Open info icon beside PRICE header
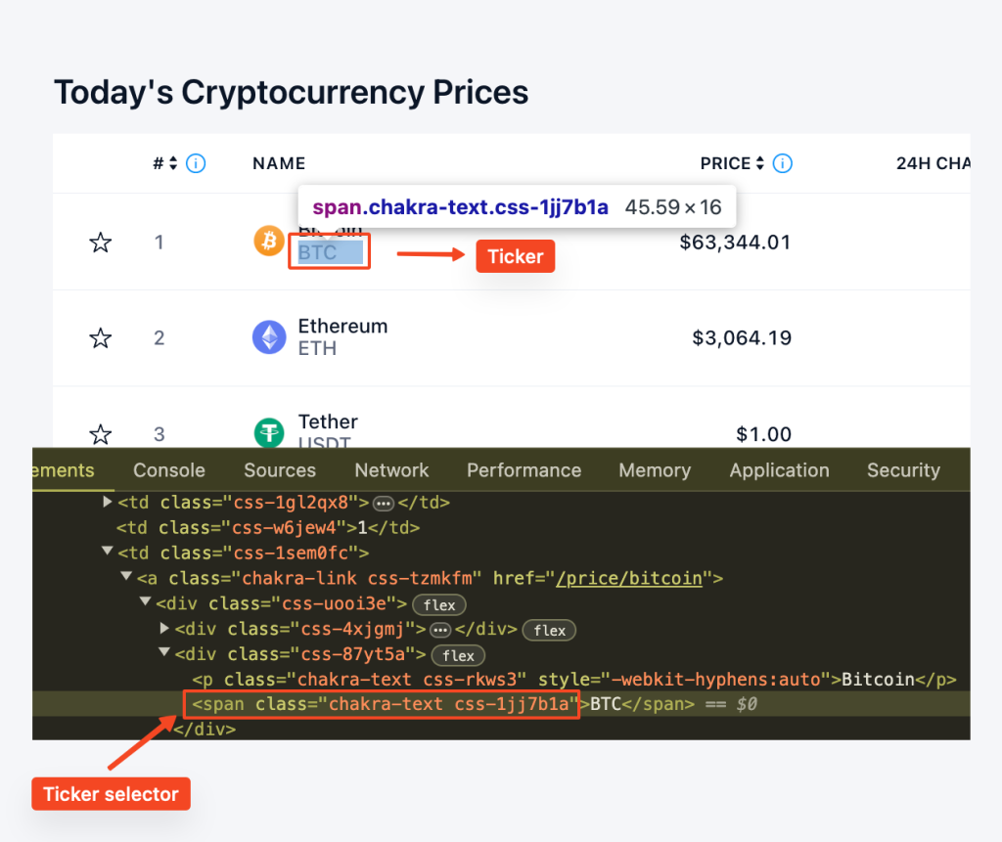Image resolution: width=1002 pixels, height=842 pixels. tap(782, 163)
